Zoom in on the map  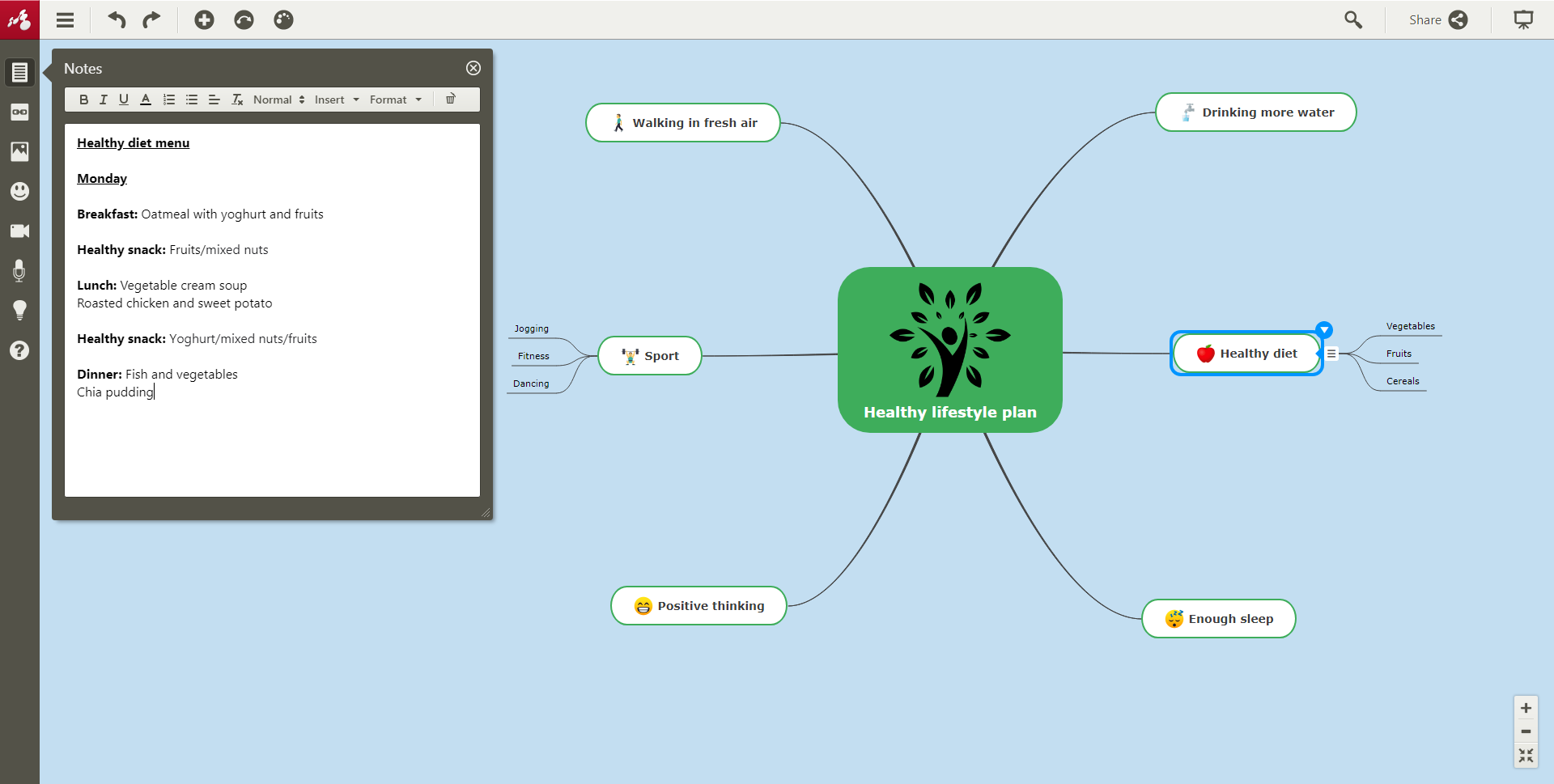point(1526,708)
